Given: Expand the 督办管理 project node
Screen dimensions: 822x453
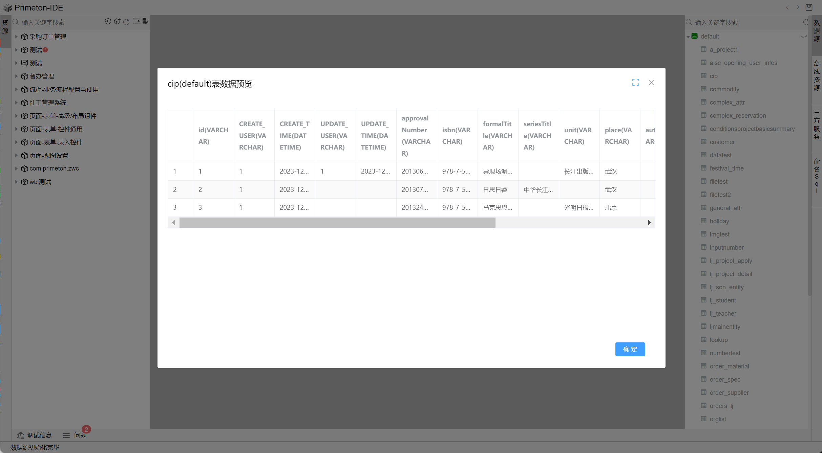Looking at the screenshot, I should (x=16, y=76).
